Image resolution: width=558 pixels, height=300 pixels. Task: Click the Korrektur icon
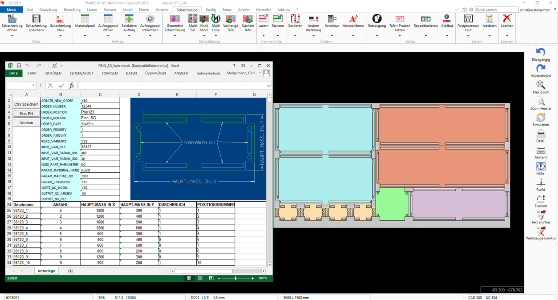tap(332, 18)
